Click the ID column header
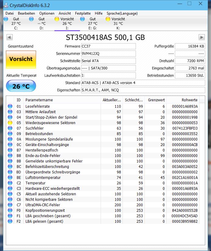211x251 pixels. [19, 100]
